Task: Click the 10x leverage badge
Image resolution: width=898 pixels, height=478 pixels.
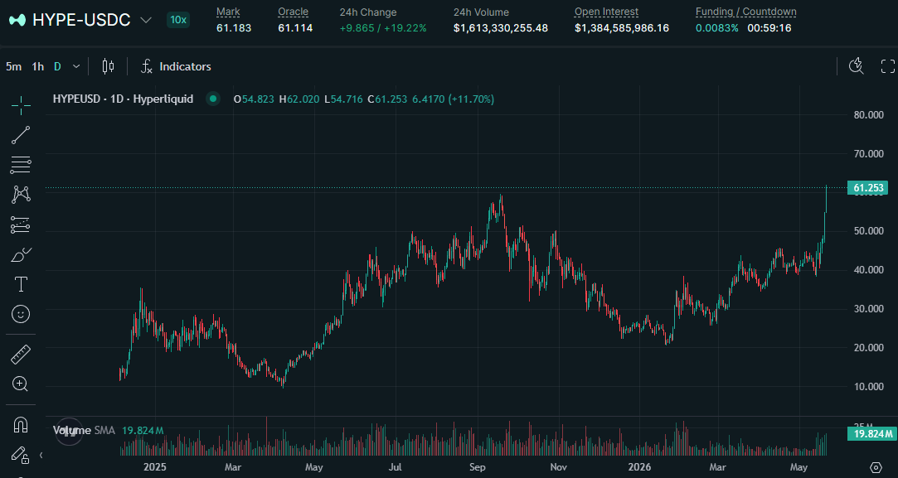Action: point(178,20)
